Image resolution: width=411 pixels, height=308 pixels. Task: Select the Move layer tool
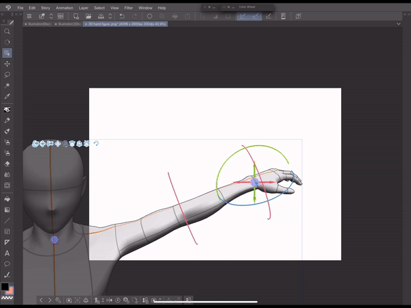(7, 64)
